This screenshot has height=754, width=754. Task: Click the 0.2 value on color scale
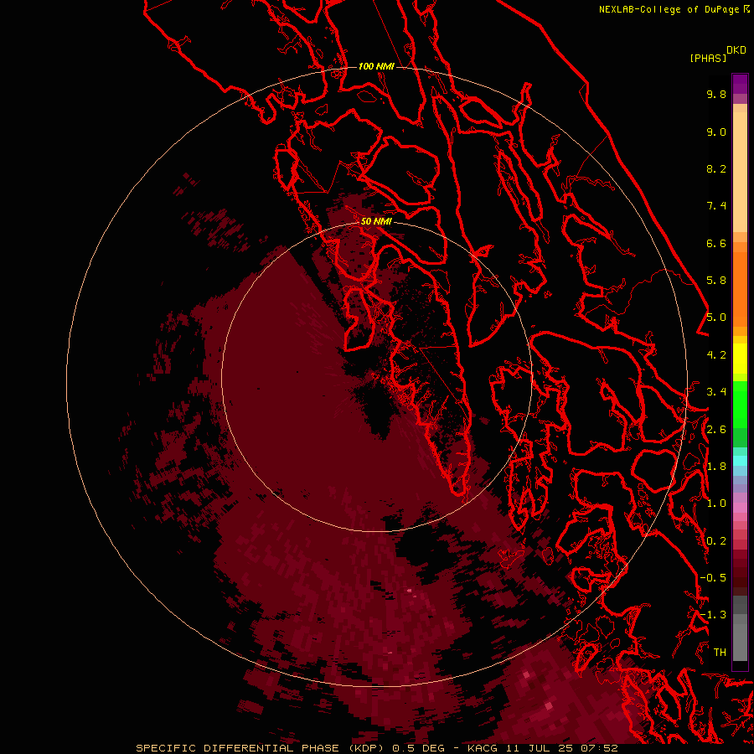716,541
